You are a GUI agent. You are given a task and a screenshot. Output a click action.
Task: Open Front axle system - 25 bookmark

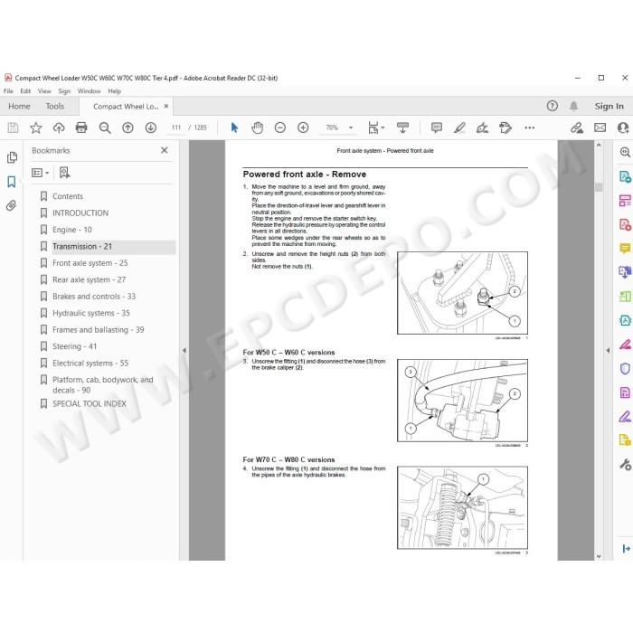(x=90, y=263)
